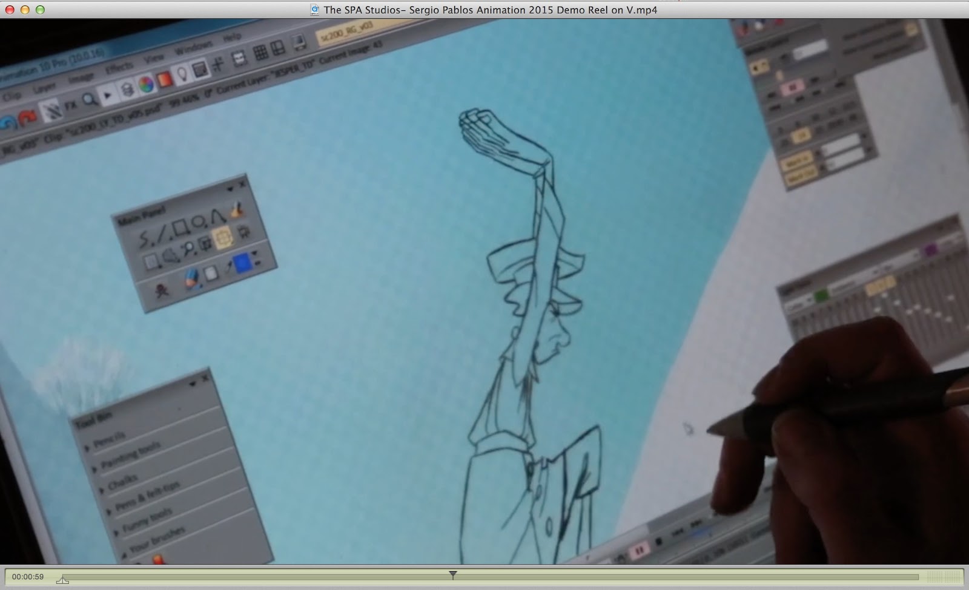Click the play arrow toggle in the toolbar
The width and height of the screenshot is (969, 590).
coord(108,94)
